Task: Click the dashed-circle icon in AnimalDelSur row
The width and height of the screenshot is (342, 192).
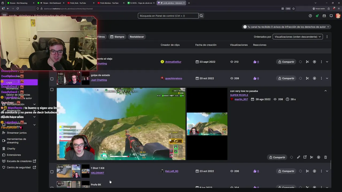Action: pyautogui.click(x=300, y=62)
